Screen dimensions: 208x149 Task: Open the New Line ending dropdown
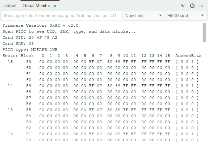click(x=143, y=15)
